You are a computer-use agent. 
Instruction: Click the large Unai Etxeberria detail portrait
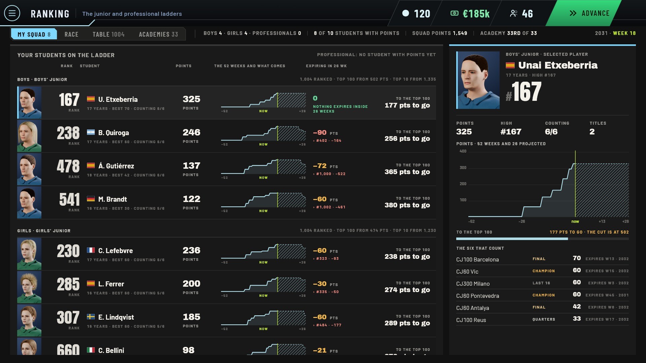[x=478, y=80]
